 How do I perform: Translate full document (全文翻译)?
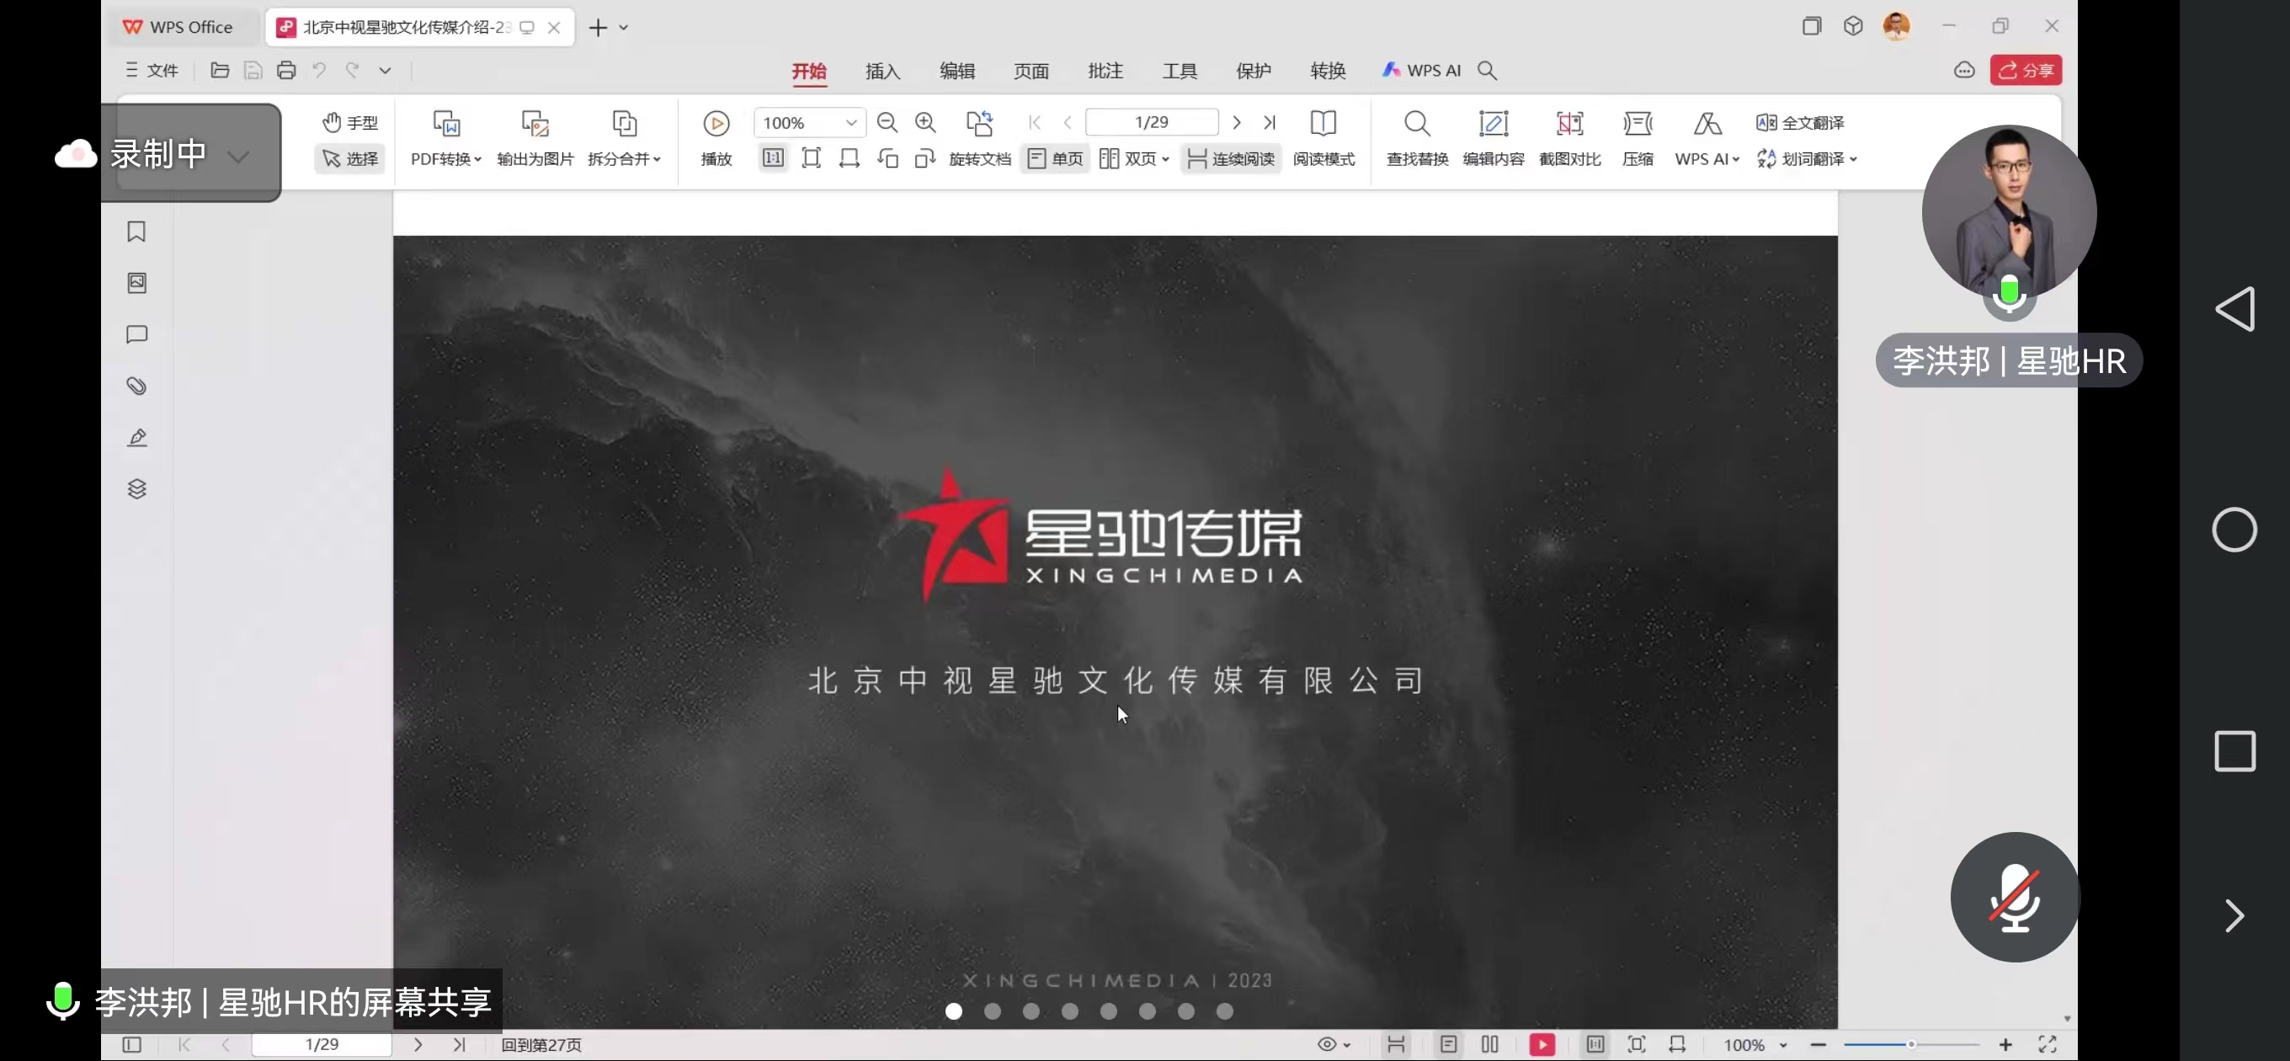[x=1800, y=123]
